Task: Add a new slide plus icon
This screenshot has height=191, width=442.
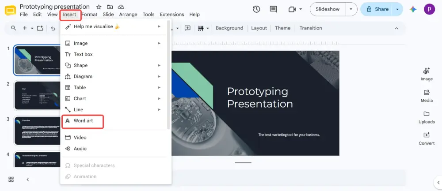Action: pyautogui.click(x=25, y=28)
